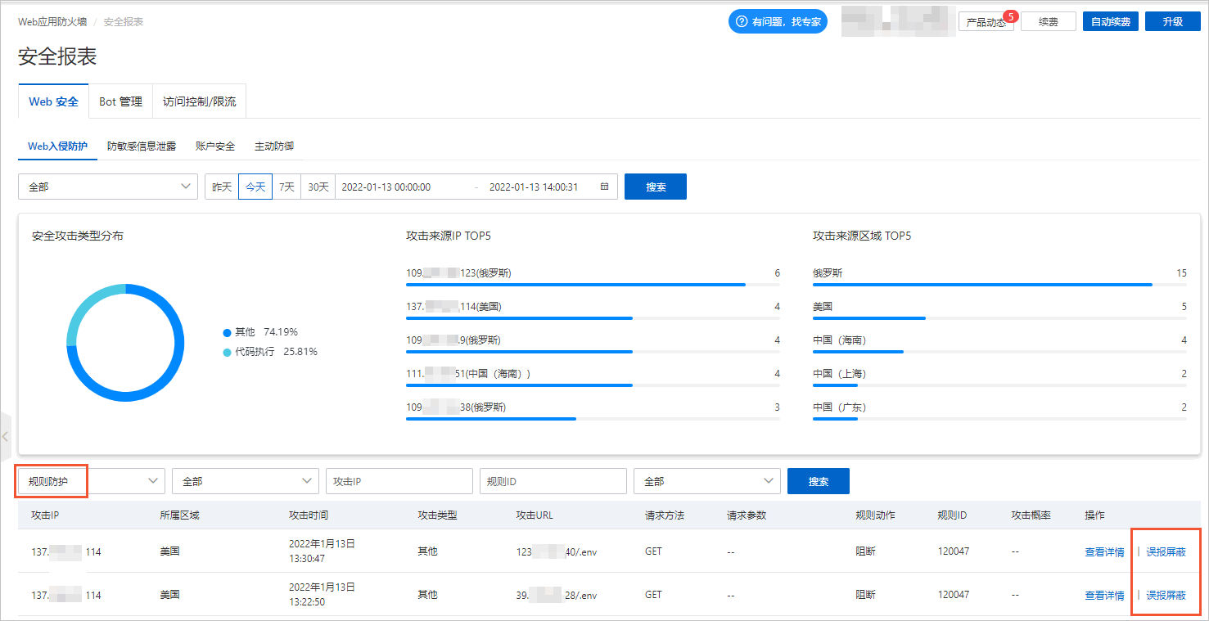
Task: Choose the 7天 time range
Action: click(286, 187)
